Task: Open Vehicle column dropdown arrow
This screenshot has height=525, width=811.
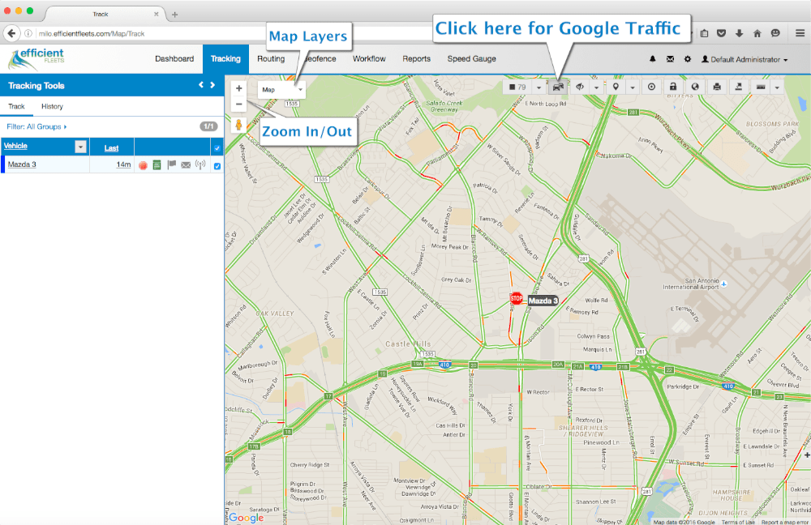Action: [x=80, y=147]
